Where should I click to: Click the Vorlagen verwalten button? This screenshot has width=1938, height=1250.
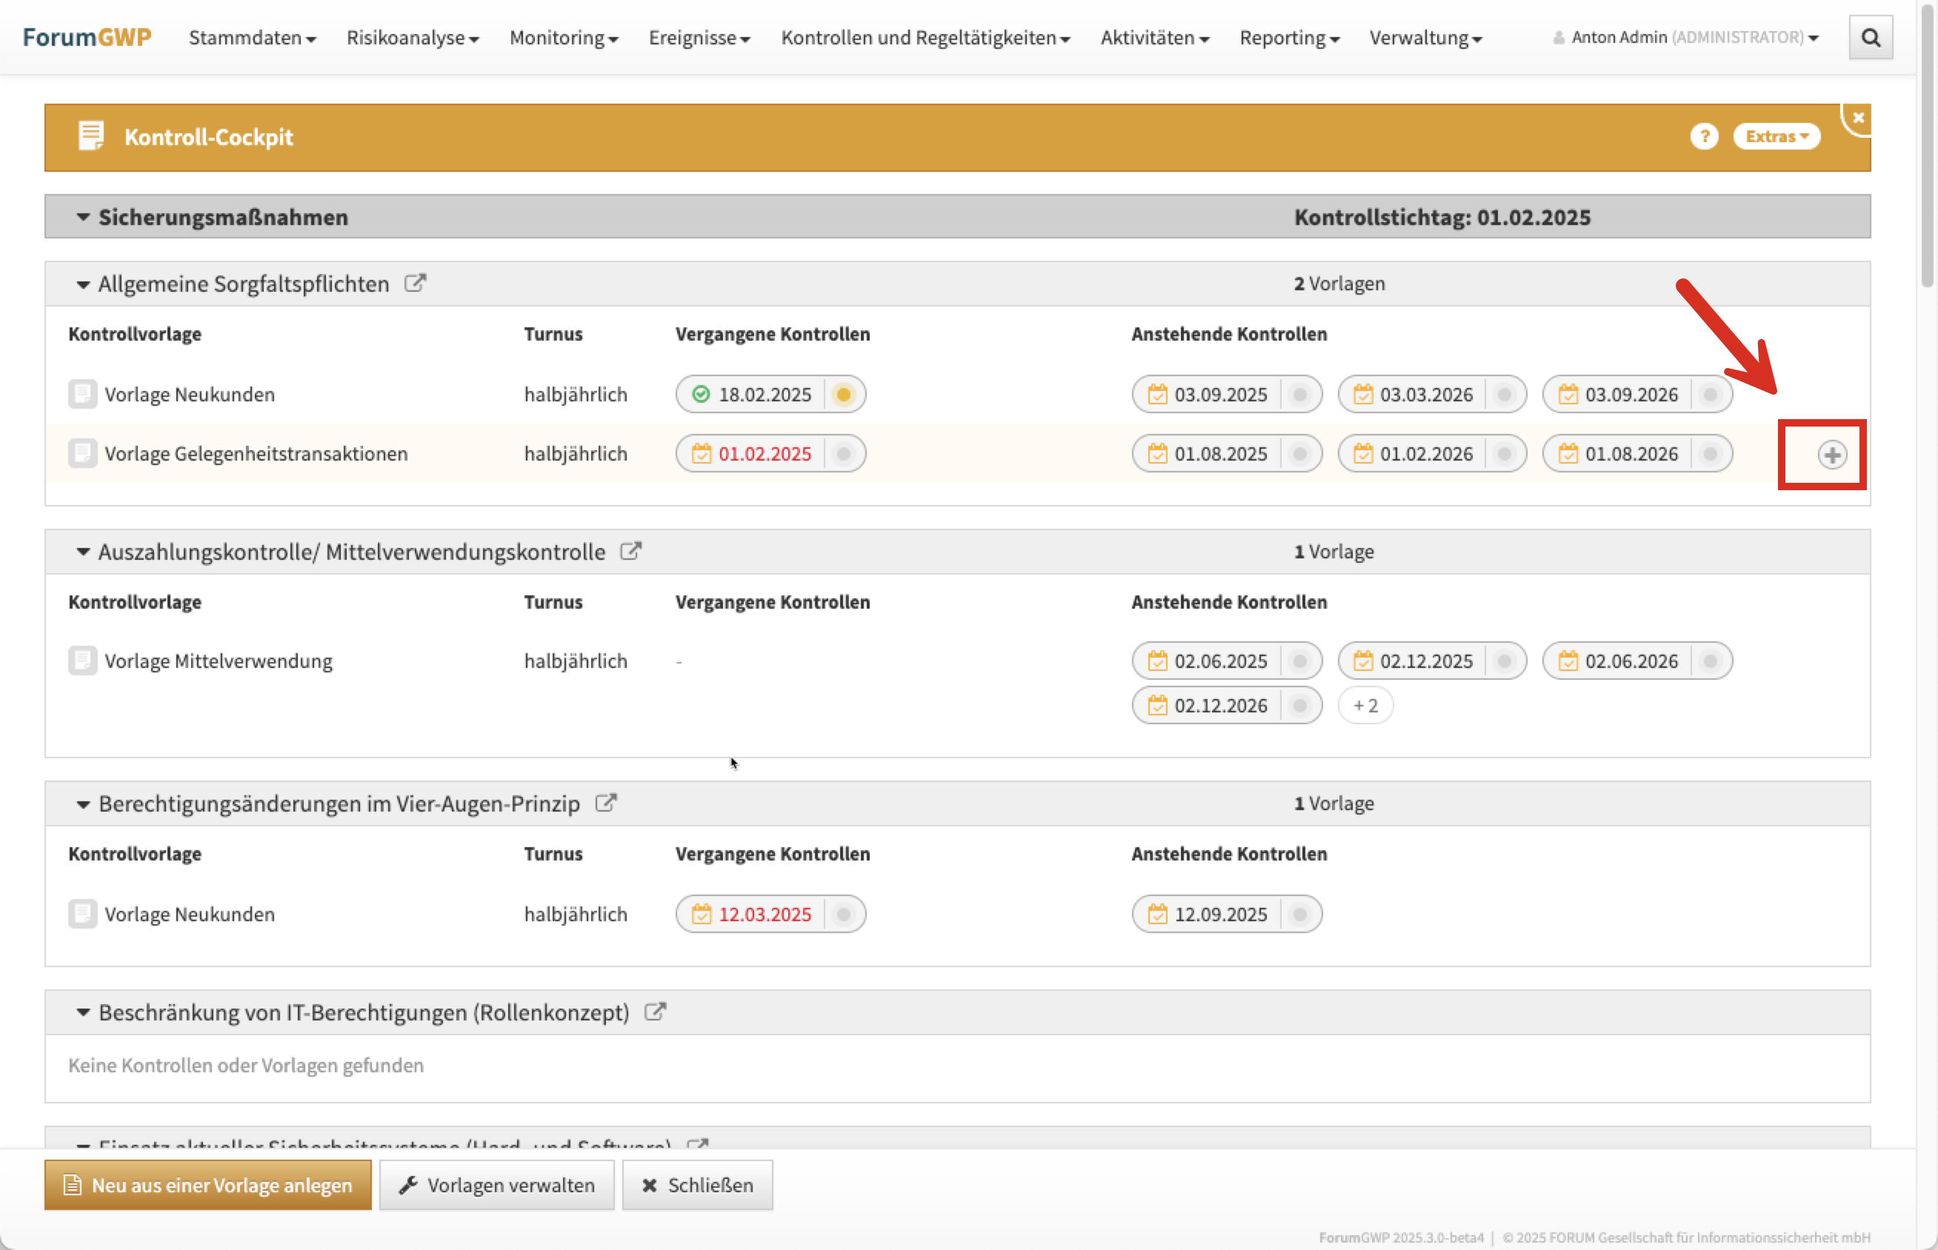click(x=496, y=1184)
